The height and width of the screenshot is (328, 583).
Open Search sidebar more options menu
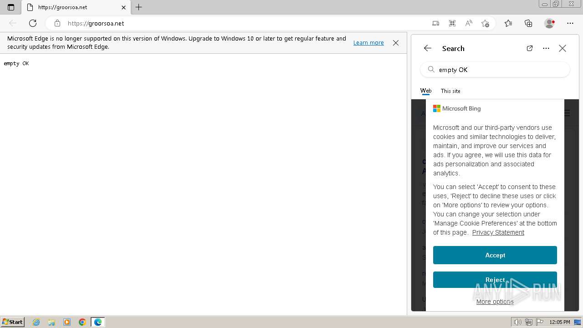546,48
